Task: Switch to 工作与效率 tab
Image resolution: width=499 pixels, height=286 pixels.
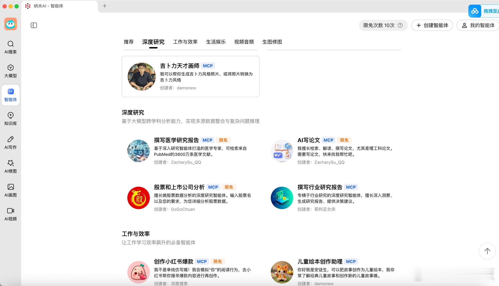Action: 185,42
